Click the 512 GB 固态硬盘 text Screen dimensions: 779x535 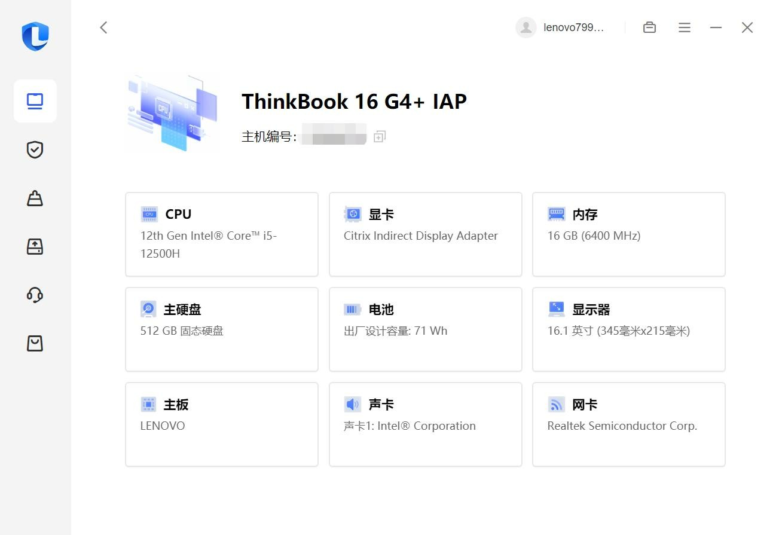[x=182, y=331]
